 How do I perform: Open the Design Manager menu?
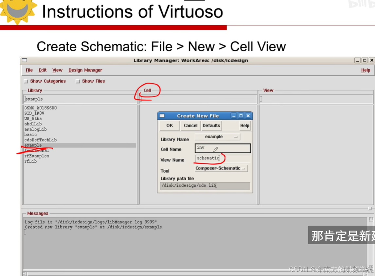(x=85, y=70)
